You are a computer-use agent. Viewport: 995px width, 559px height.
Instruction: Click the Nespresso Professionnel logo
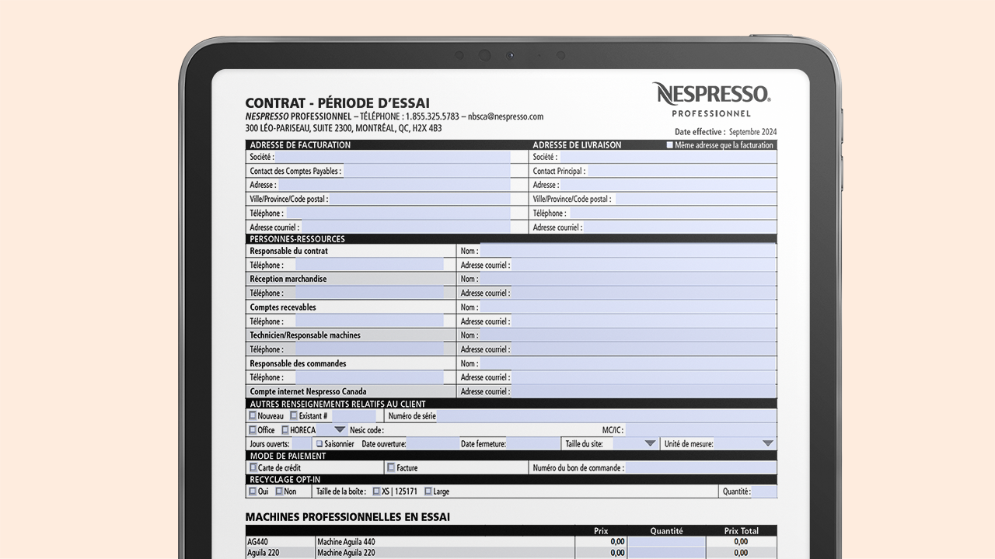(712, 99)
